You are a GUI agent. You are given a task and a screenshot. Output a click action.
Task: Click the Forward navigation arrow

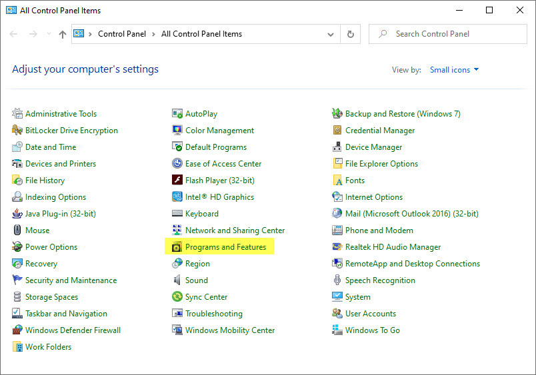33,34
